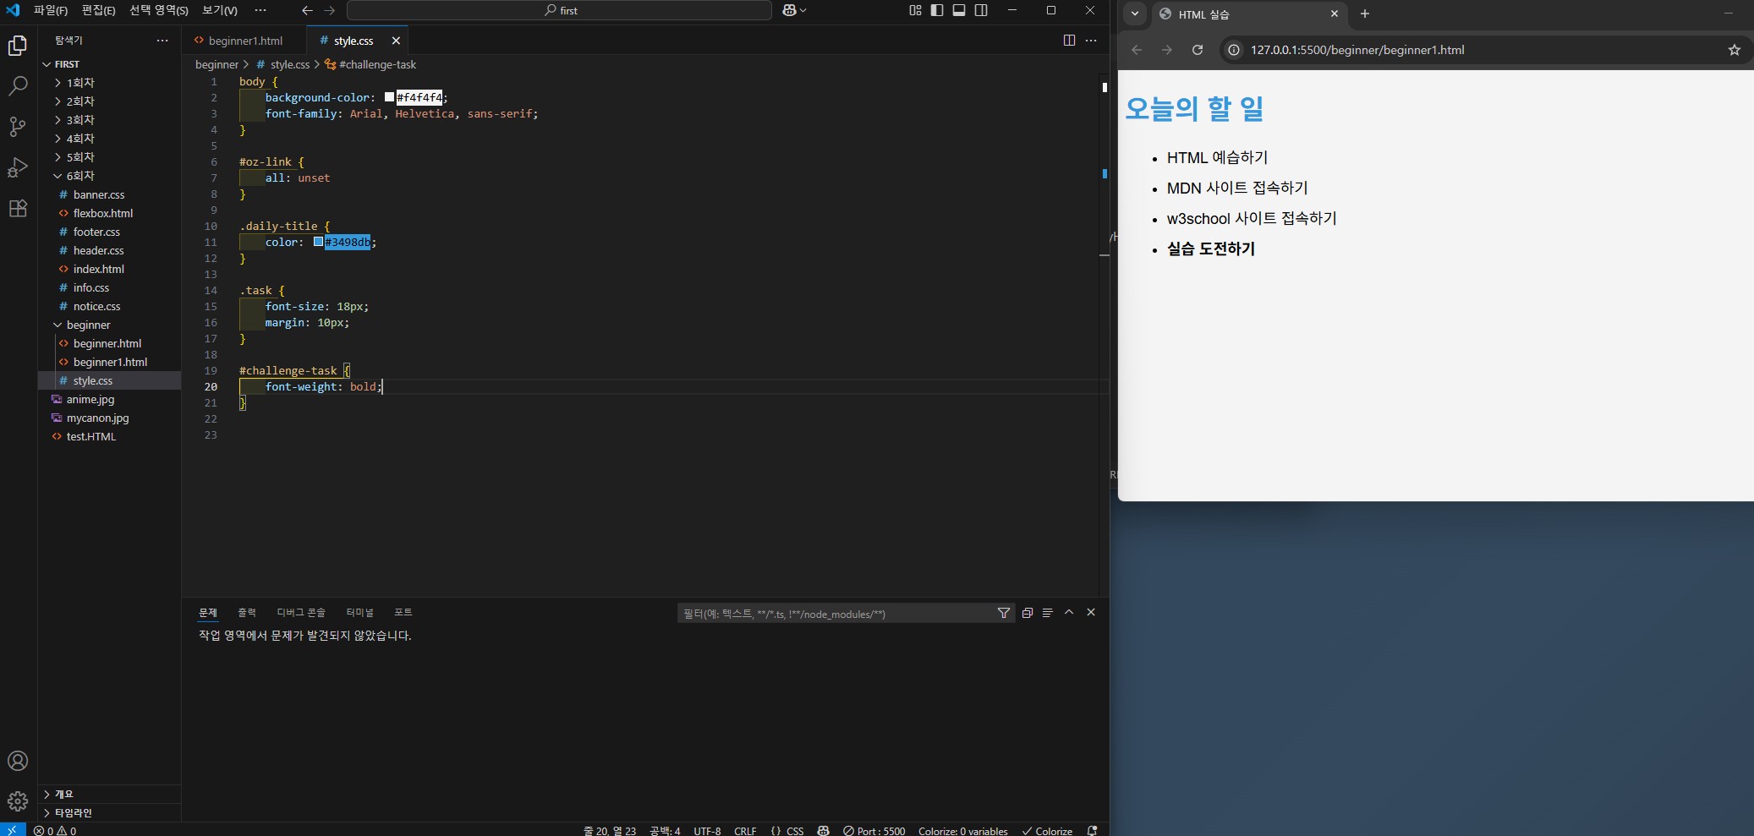Toggle the primary side bar
Image resolution: width=1754 pixels, height=836 pixels.
pos(937,10)
